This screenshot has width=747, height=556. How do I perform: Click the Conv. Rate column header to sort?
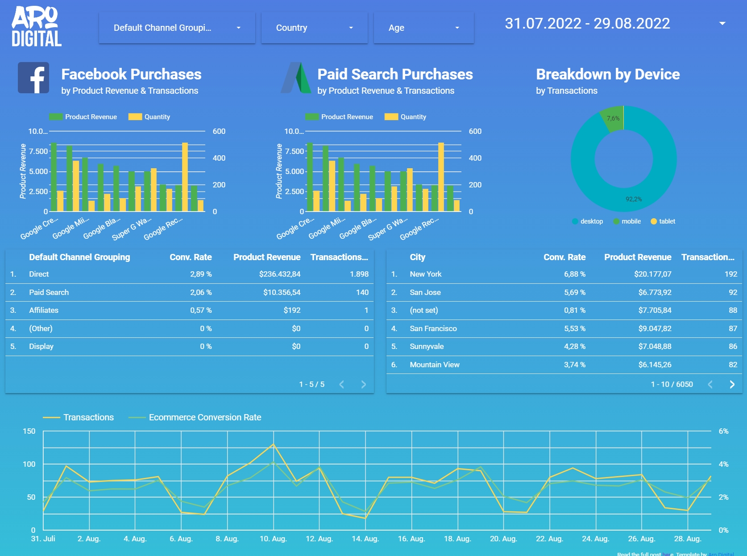(x=191, y=257)
